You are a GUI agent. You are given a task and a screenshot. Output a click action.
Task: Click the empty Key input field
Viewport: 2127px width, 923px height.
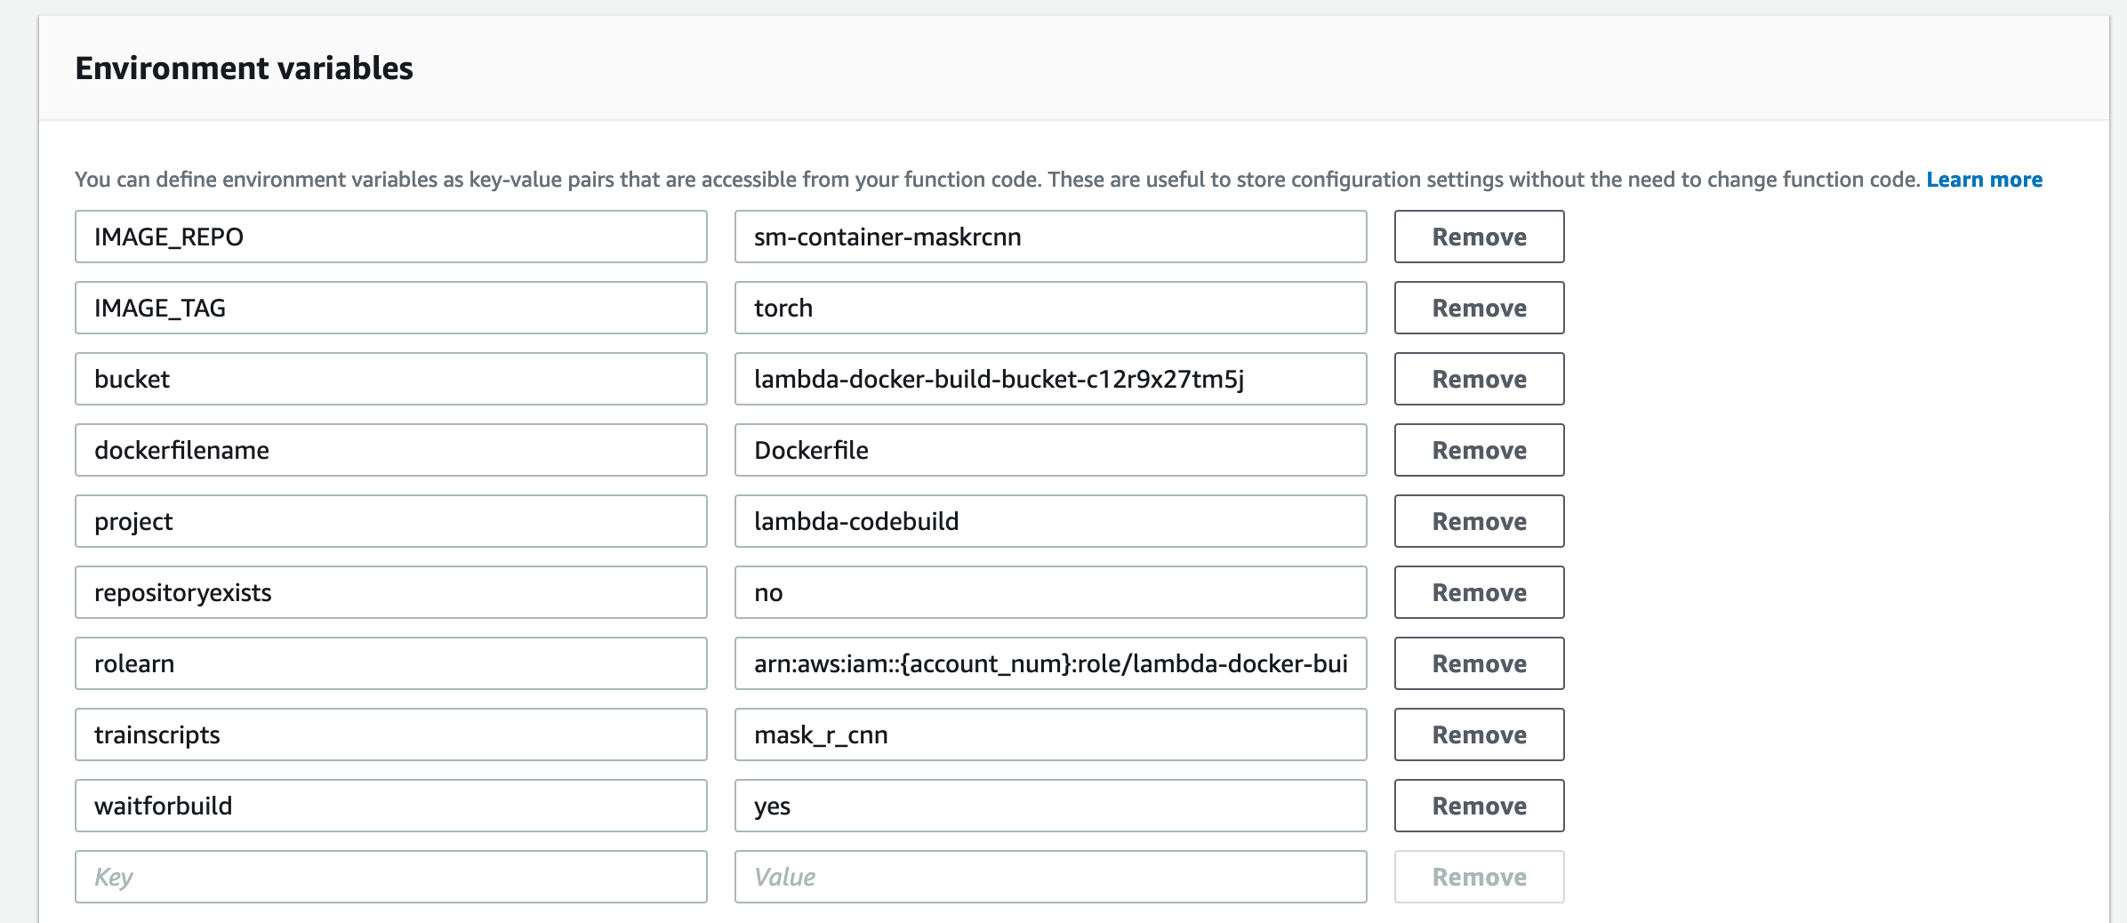point(391,877)
